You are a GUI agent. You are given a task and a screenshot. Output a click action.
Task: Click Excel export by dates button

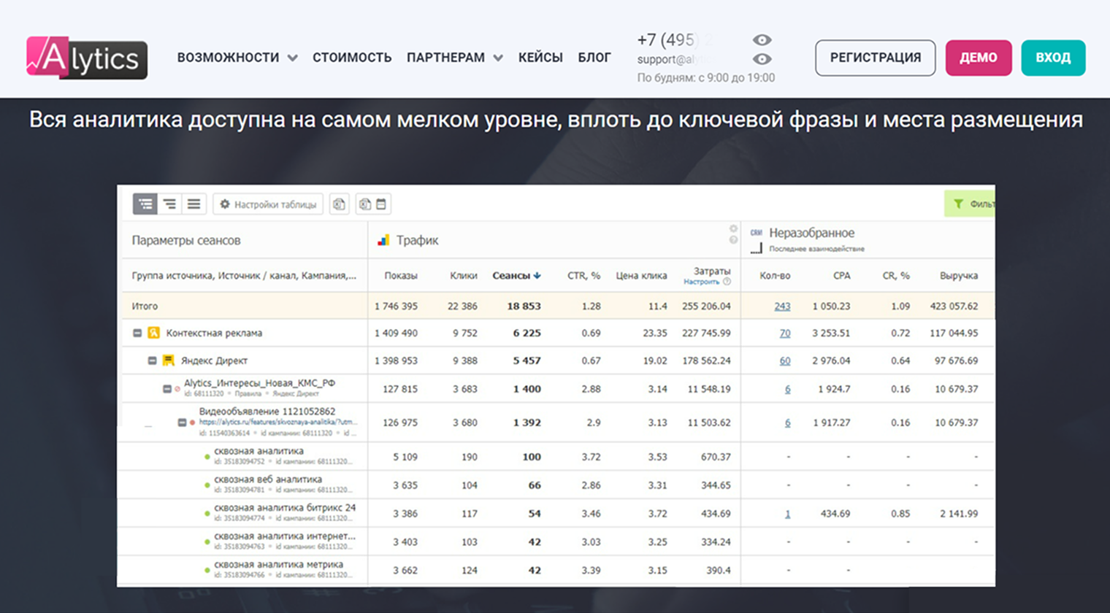point(373,204)
